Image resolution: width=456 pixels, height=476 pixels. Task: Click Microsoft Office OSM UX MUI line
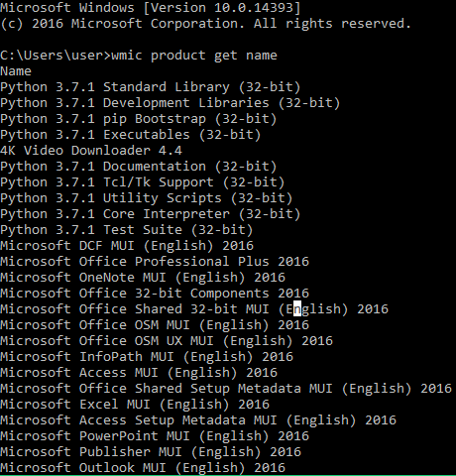pos(167,341)
